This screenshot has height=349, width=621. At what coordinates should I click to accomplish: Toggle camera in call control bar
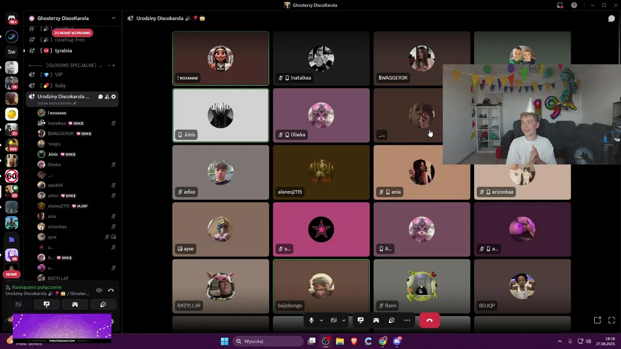(334, 320)
